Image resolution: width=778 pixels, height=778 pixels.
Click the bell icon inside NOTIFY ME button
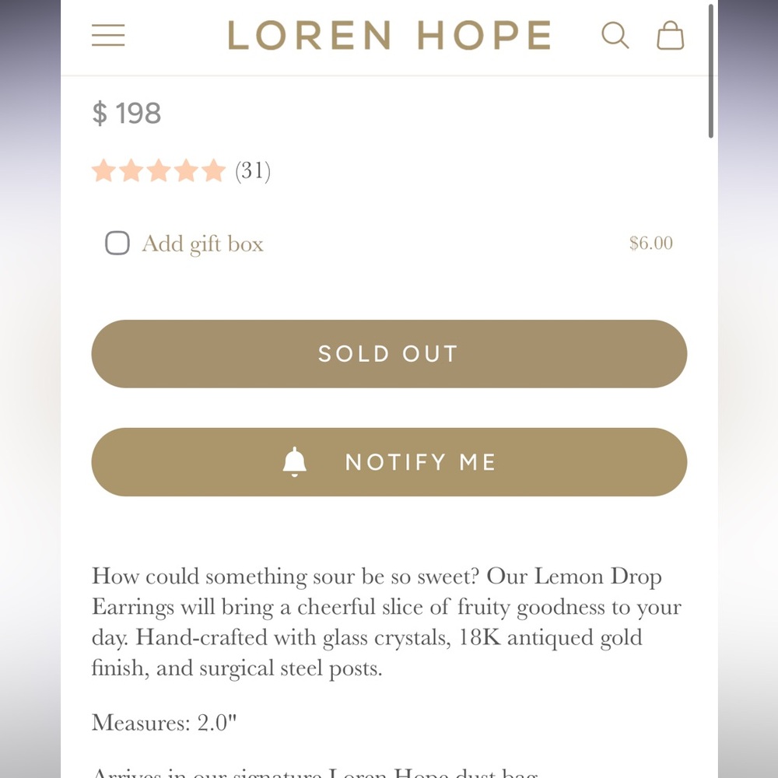point(293,461)
